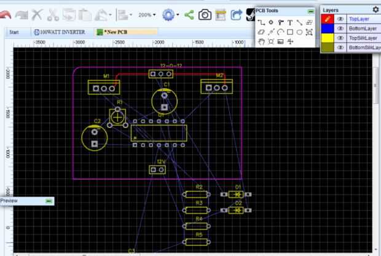Toggle visibility eye of TopSilkLayer

tap(340, 38)
